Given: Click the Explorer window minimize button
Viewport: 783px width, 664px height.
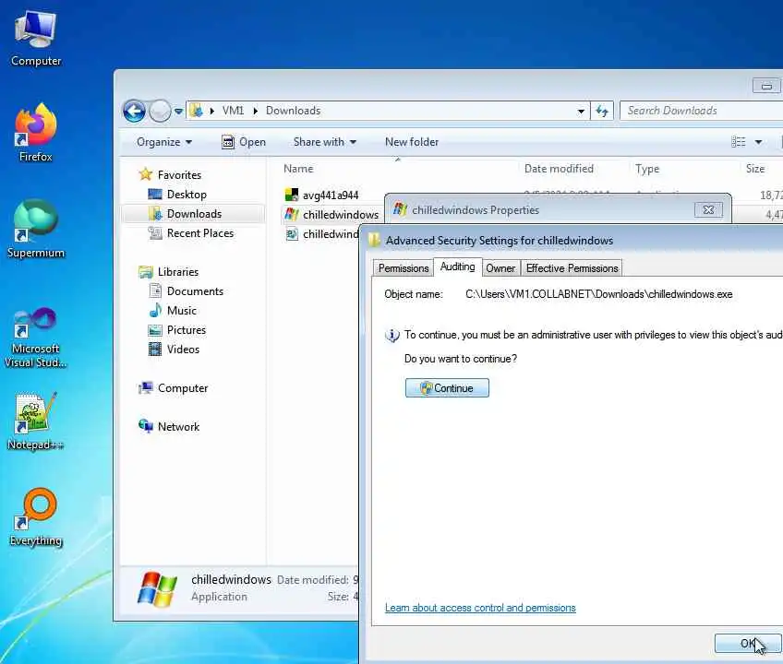Looking at the screenshot, I should [x=766, y=86].
